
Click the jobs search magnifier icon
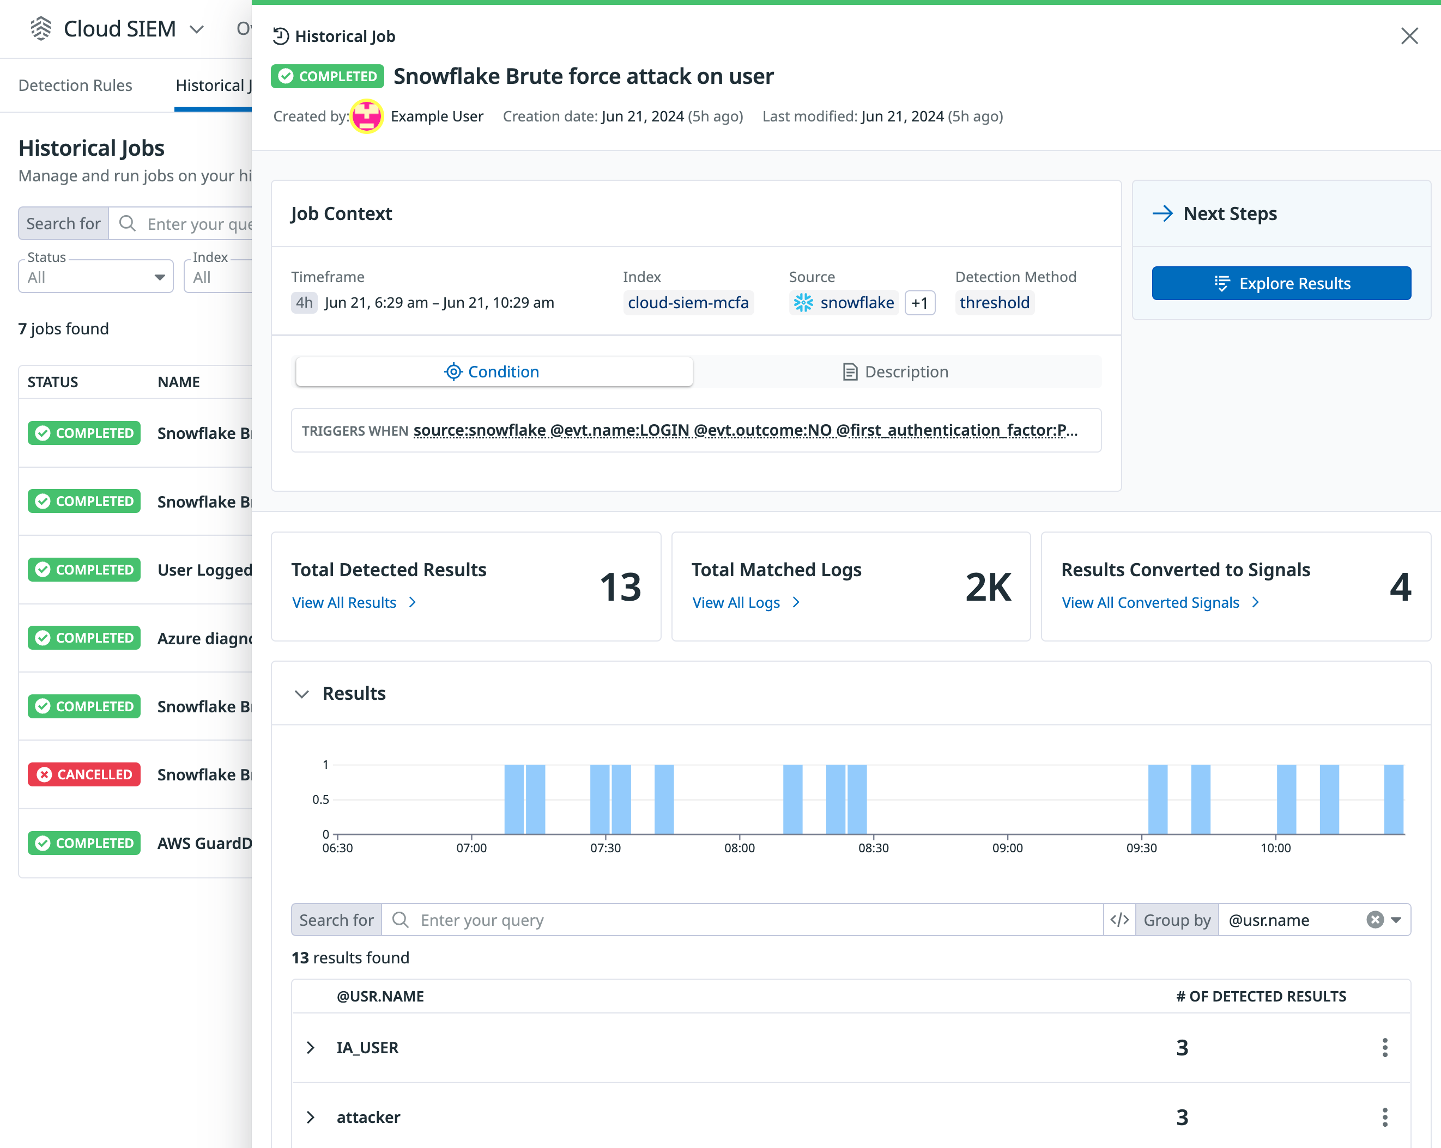pyautogui.click(x=127, y=223)
